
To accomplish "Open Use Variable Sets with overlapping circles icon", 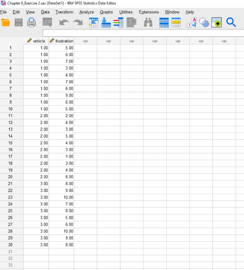I will click(203, 22).
